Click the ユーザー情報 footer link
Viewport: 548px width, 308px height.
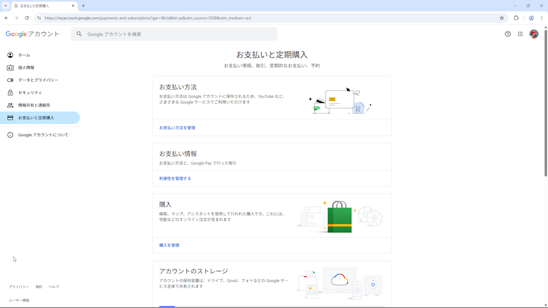[x=19, y=300]
